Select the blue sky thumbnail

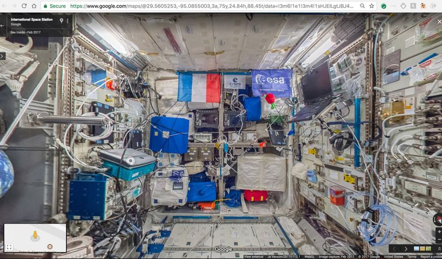click(416, 249)
